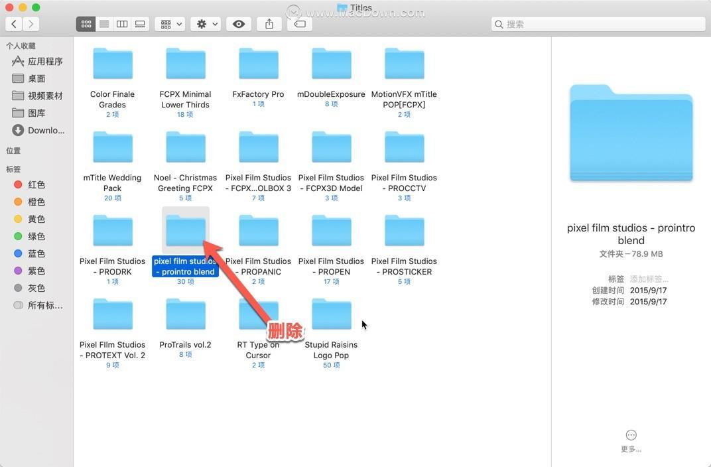Open the gear action menu
This screenshot has width=711, height=467.
(206, 24)
